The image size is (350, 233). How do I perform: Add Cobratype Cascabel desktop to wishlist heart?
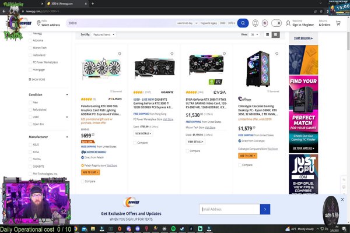point(276,54)
